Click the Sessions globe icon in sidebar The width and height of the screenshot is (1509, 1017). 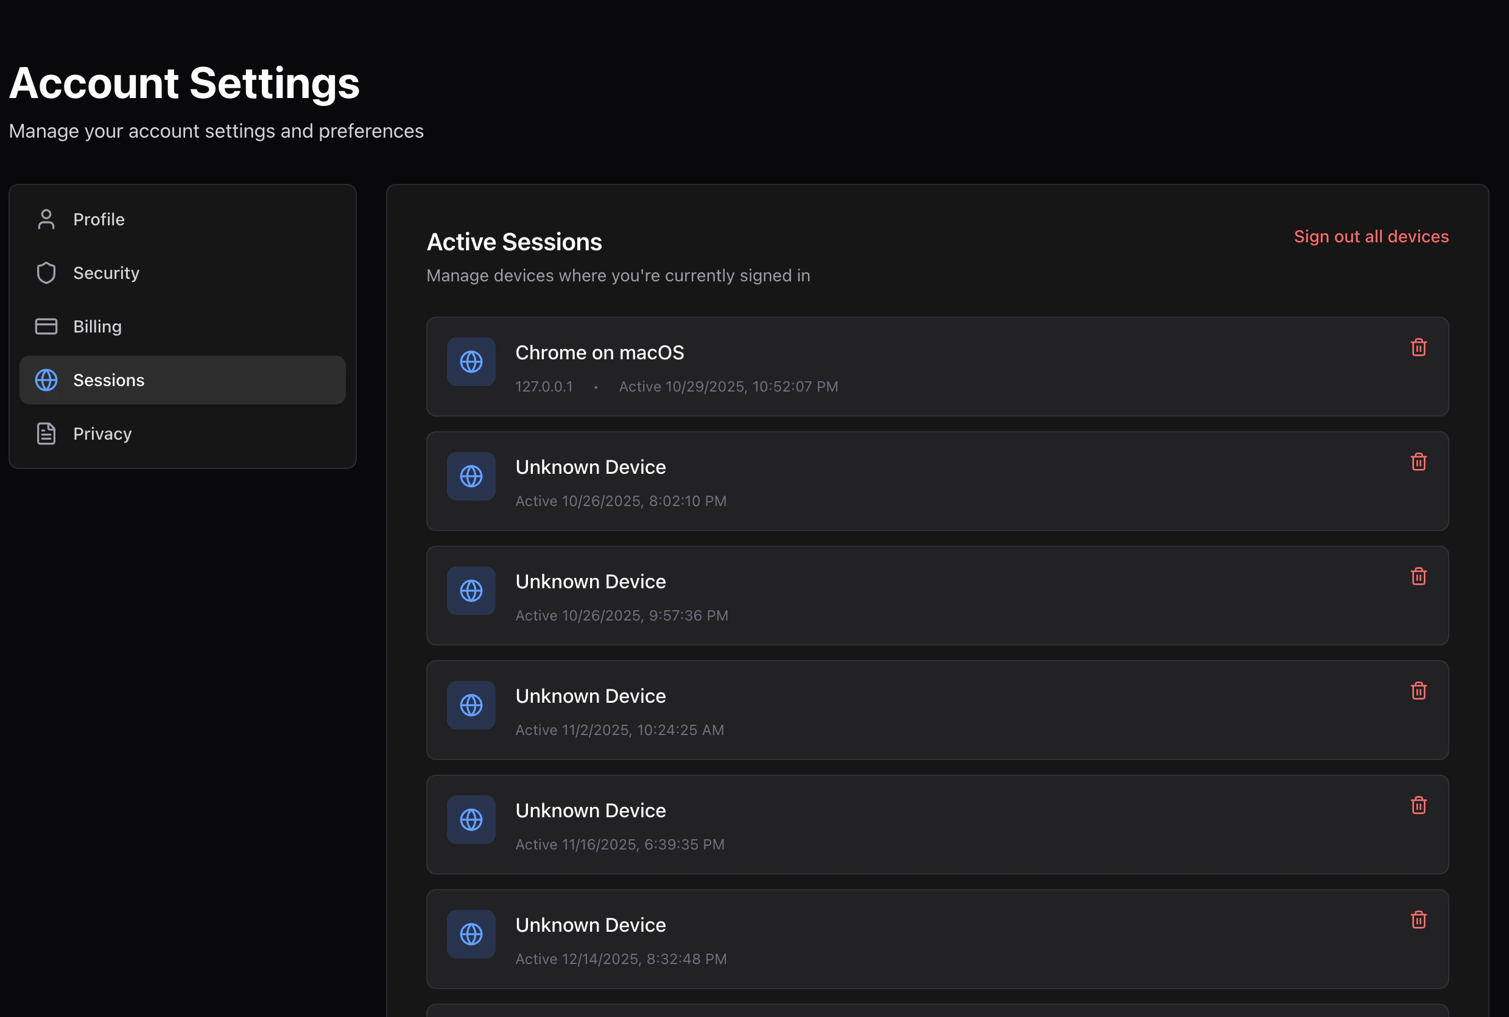coord(46,380)
